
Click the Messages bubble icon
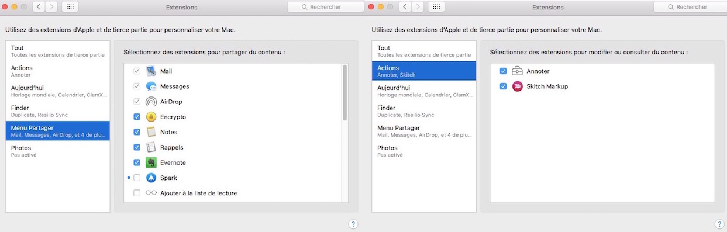pyautogui.click(x=151, y=86)
